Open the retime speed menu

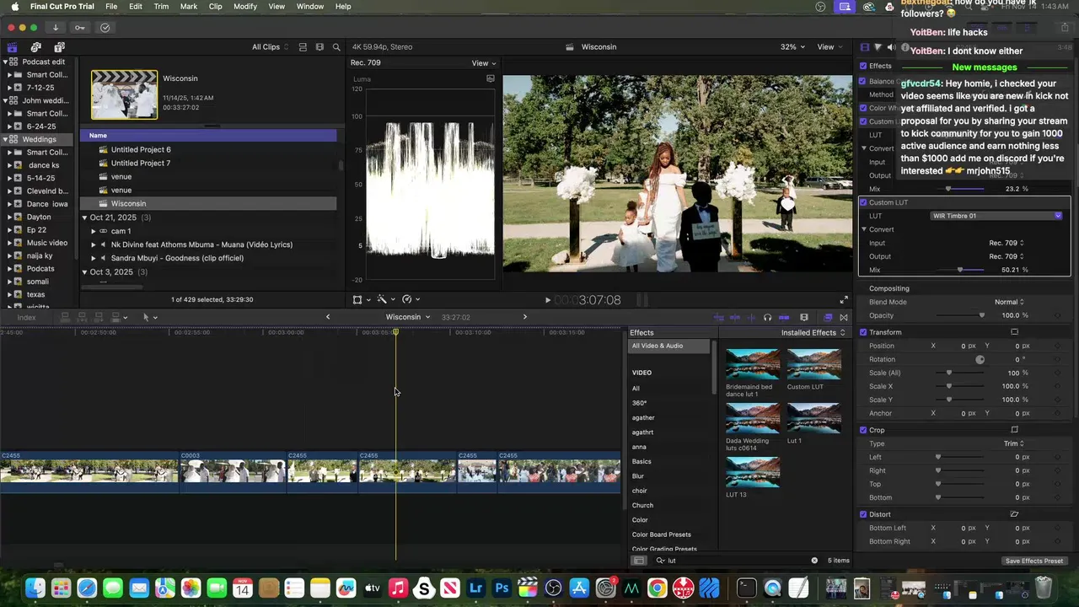411,299
